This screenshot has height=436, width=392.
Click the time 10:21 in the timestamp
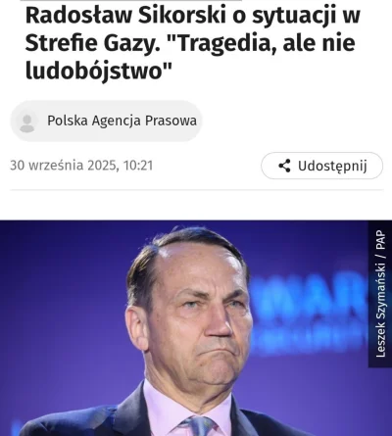coord(138,166)
